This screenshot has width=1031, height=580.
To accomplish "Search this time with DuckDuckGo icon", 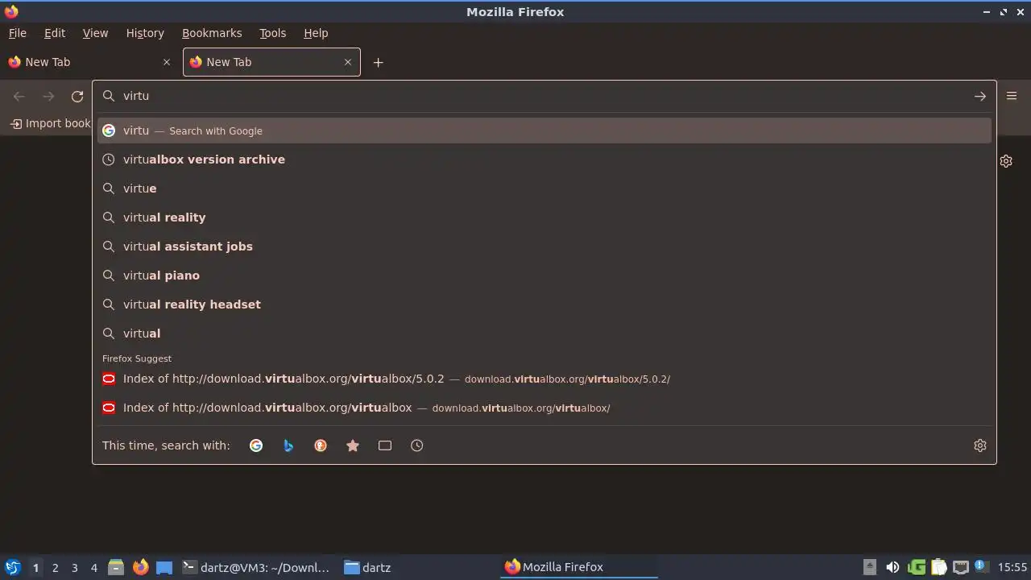I will pos(321,445).
